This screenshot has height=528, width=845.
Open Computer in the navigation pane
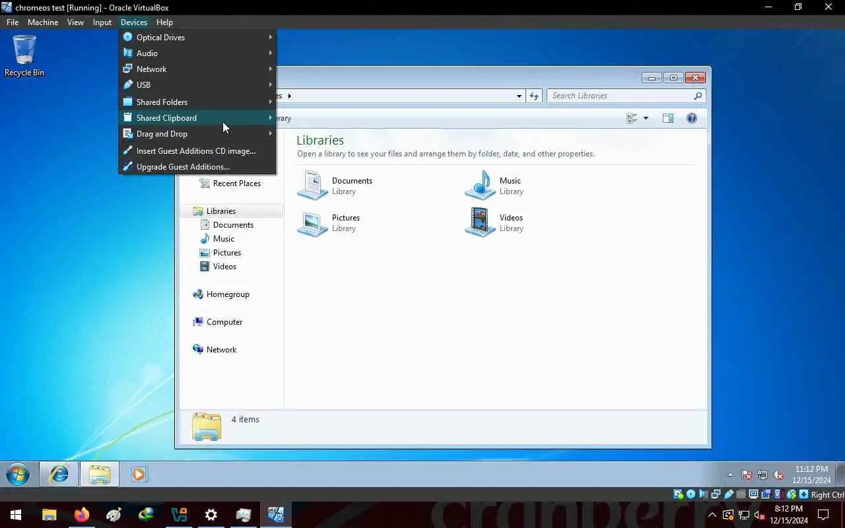[x=217, y=322]
